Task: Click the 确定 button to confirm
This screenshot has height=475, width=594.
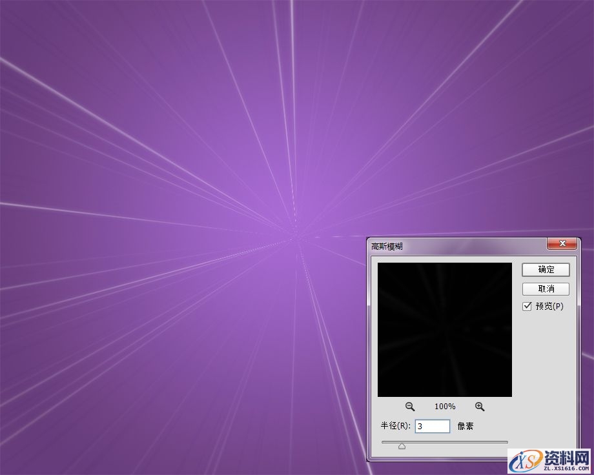Action: [x=546, y=270]
